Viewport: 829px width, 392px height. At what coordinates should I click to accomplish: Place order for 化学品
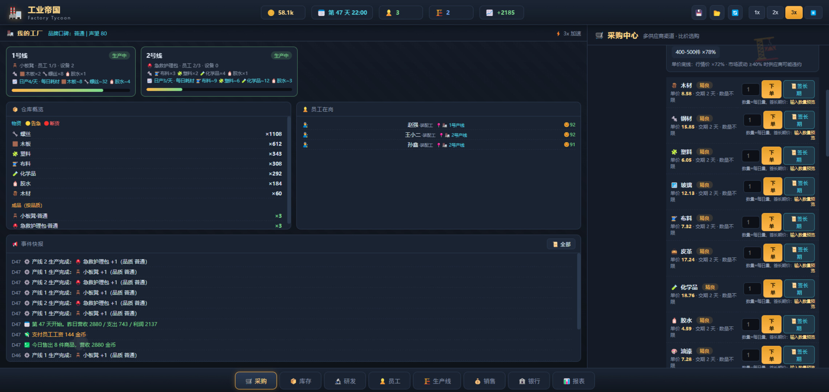pos(773,289)
